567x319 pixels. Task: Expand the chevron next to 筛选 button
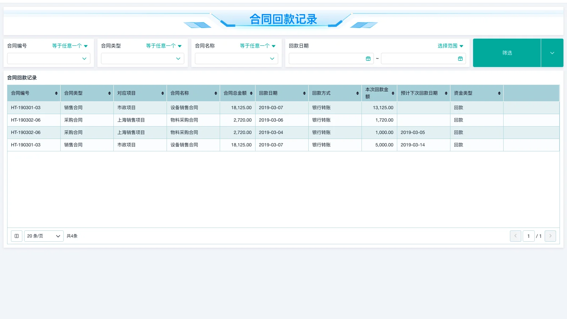pyautogui.click(x=552, y=53)
